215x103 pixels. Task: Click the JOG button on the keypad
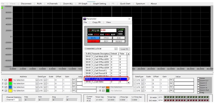pos(119,38)
